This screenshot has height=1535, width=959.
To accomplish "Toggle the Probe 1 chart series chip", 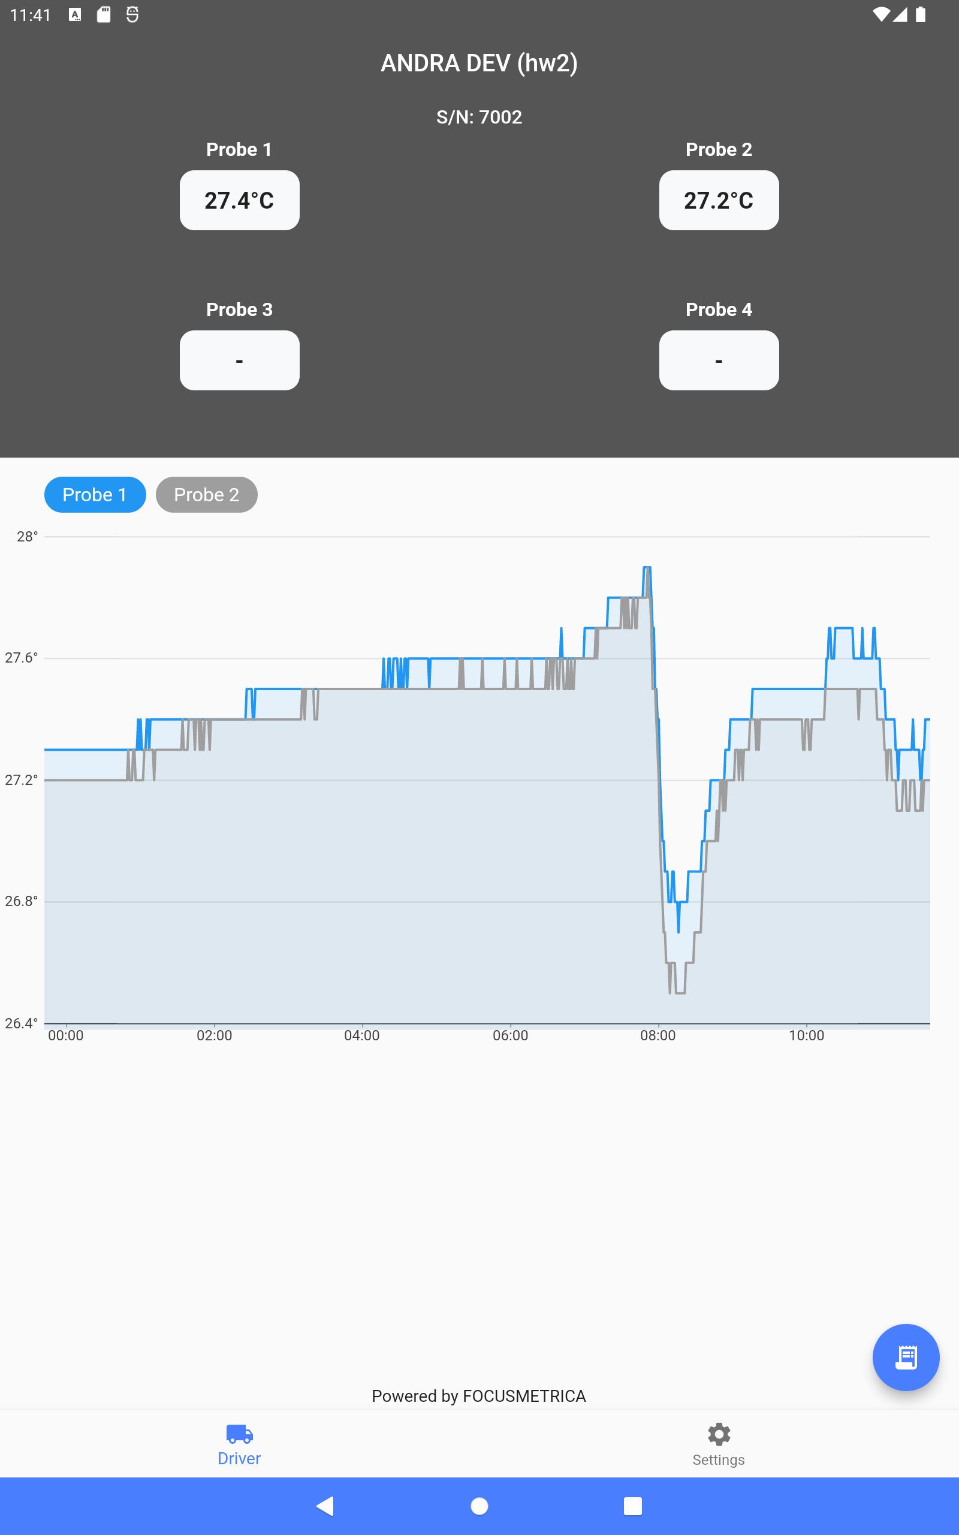I will coord(95,495).
